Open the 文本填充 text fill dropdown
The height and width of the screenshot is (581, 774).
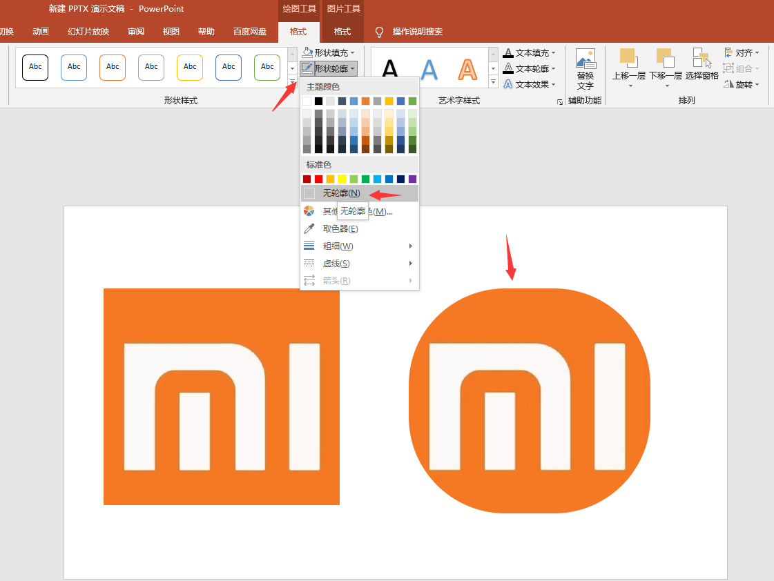[530, 52]
